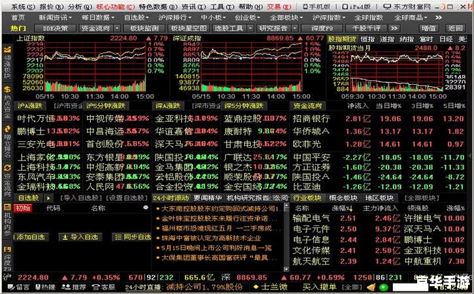Image resolution: width=474 pixels, height=294 pixels.
Task: Click the eye icon in 自选股 header
Action: coord(146,208)
